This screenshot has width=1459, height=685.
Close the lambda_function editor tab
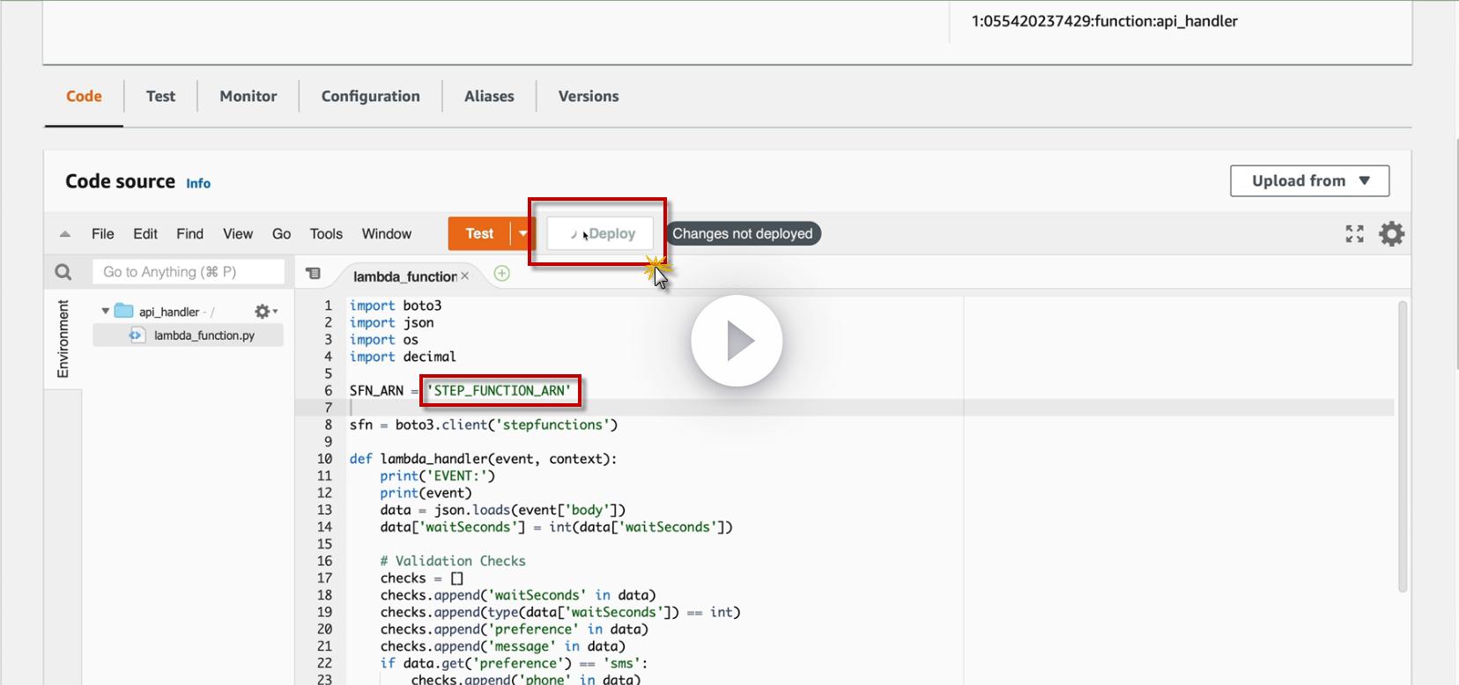pyautogui.click(x=465, y=276)
